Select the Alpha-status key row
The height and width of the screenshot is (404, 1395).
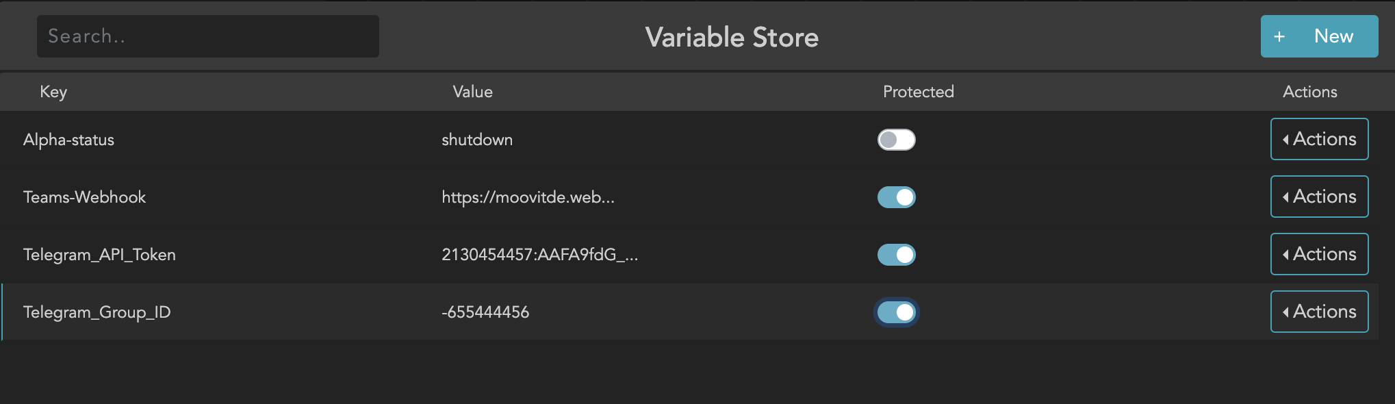pyautogui.click(x=68, y=140)
